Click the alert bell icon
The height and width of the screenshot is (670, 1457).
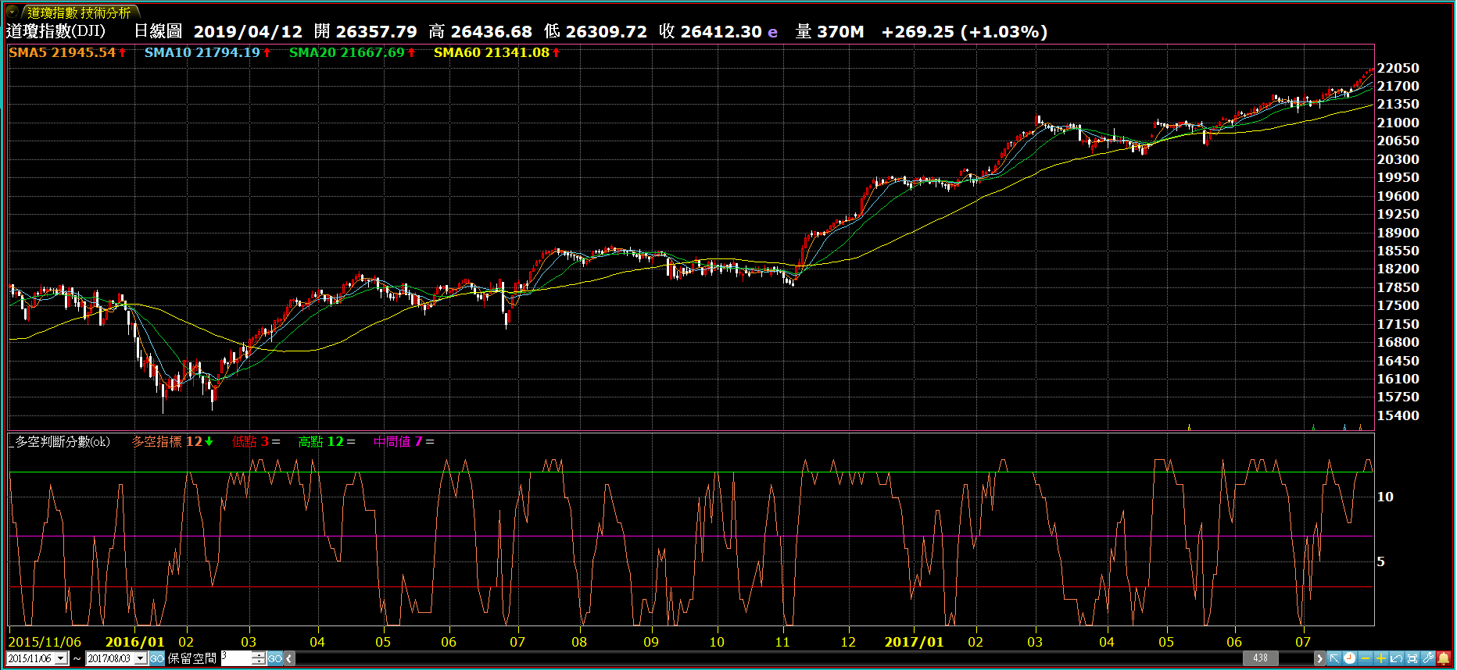pyautogui.click(x=1444, y=658)
